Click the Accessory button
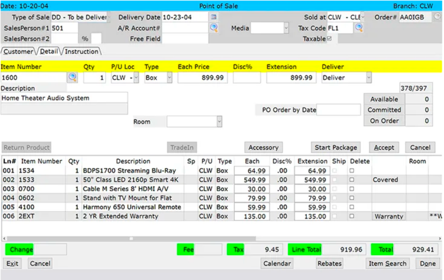Viewport: 444px width, 280px height. [263, 148]
